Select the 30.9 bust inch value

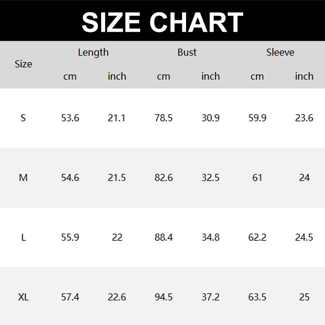tap(210, 118)
